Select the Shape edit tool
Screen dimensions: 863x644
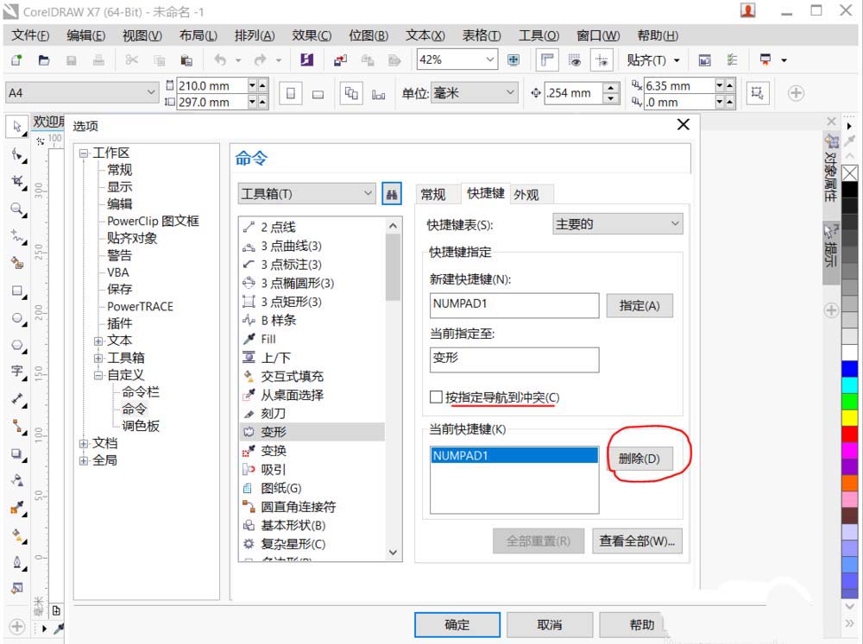[x=18, y=156]
